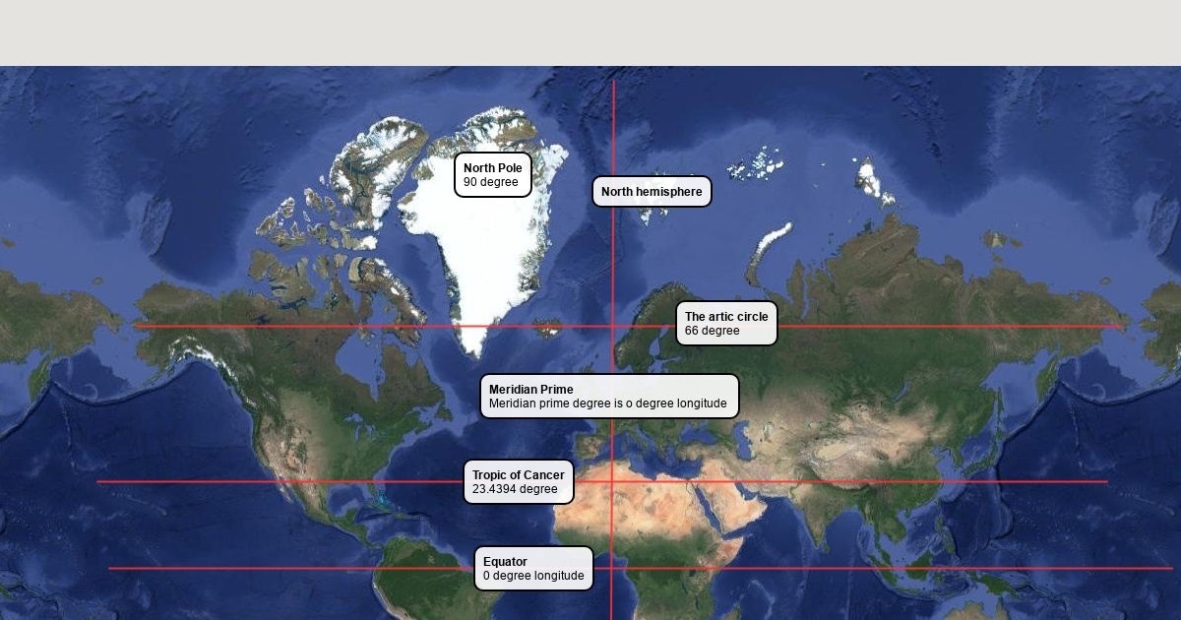Select the North hemisphere label box
Viewport: 1181px width, 620px height.
tap(651, 192)
